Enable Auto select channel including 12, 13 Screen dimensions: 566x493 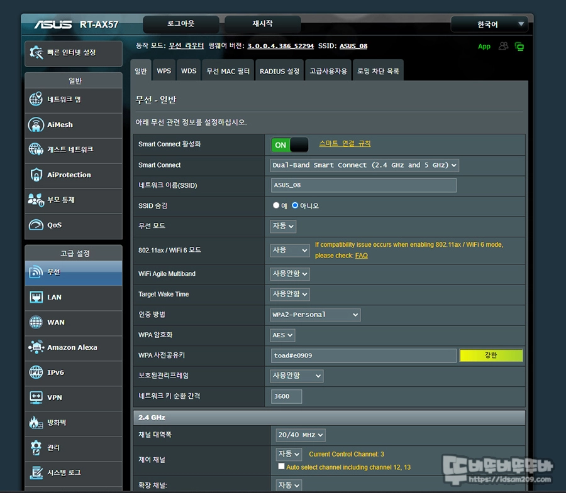click(x=281, y=467)
